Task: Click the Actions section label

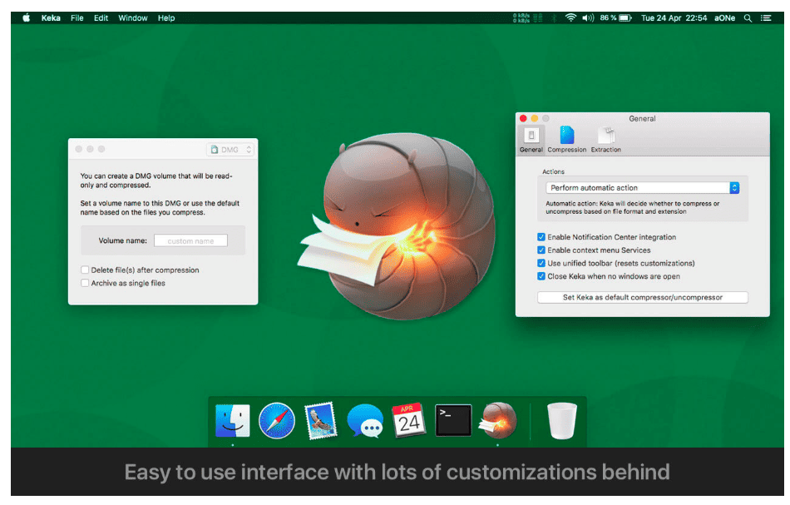Action: tap(553, 172)
